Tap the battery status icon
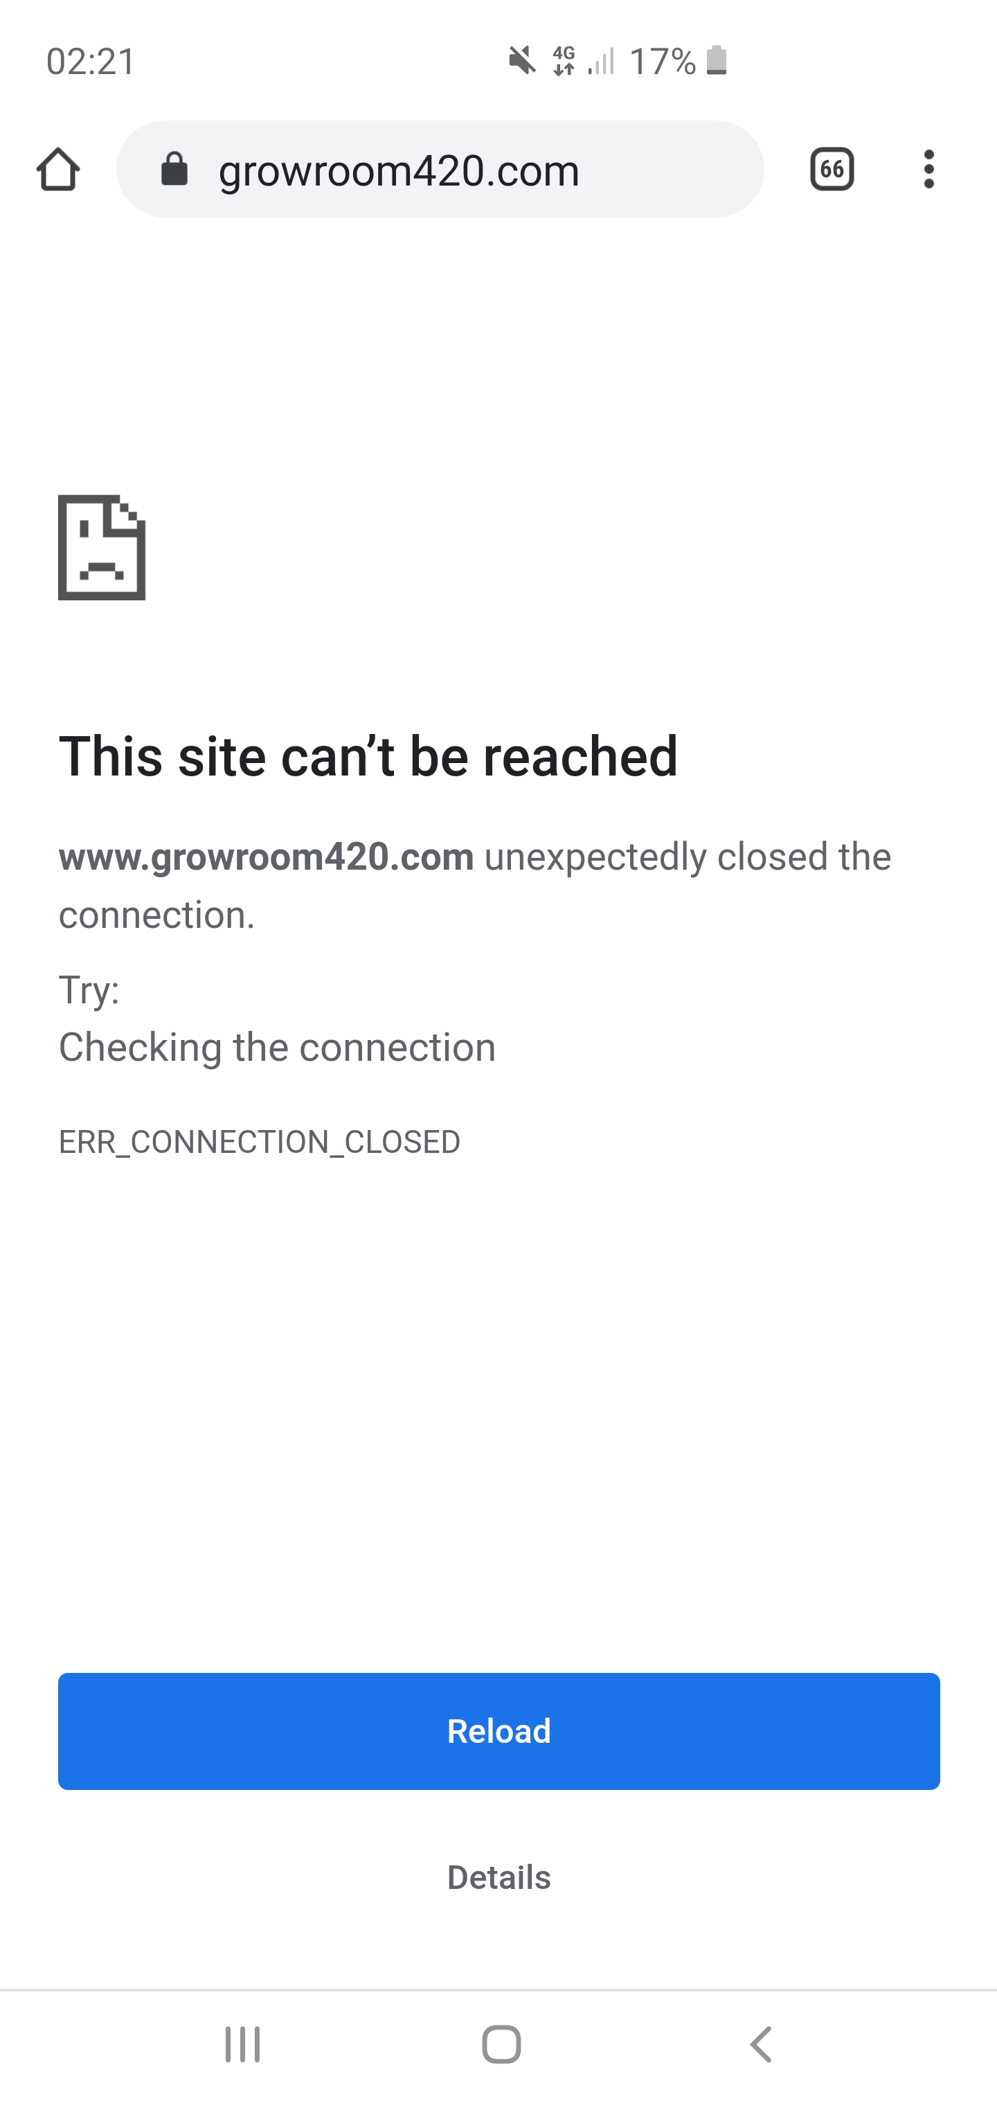This screenshot has height=2105, width=997. (x=717, y=60)
